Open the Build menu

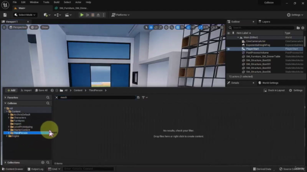(x=57, y=2)
